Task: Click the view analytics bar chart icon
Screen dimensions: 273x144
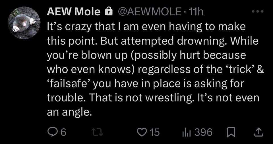Action: pyautogui.click(x=186, y=132)
